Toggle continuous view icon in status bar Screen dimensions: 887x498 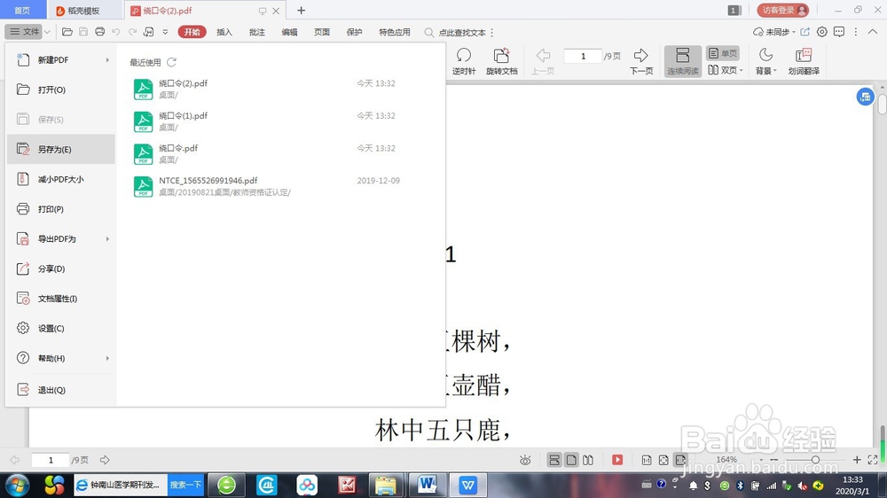tap(554, 460)
